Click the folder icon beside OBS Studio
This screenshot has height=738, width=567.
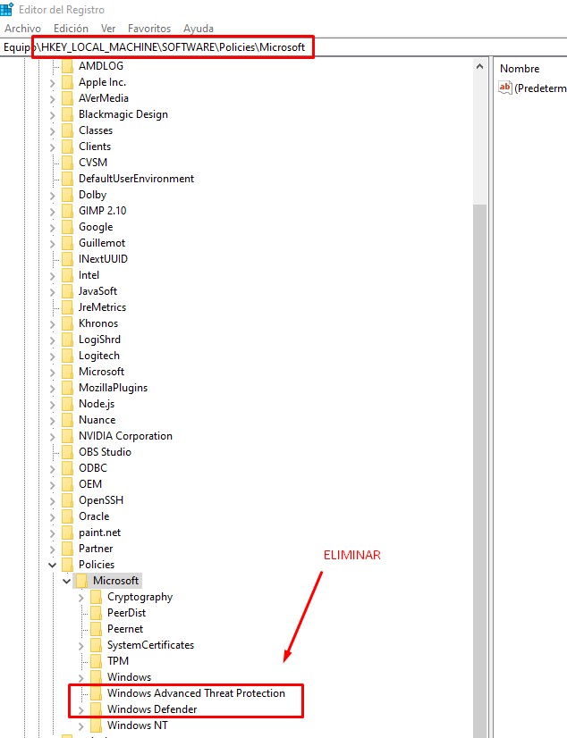[67, 452]
